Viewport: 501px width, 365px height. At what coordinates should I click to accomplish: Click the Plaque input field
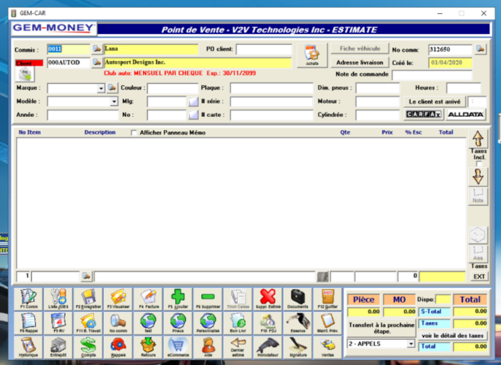coord(272,88)
